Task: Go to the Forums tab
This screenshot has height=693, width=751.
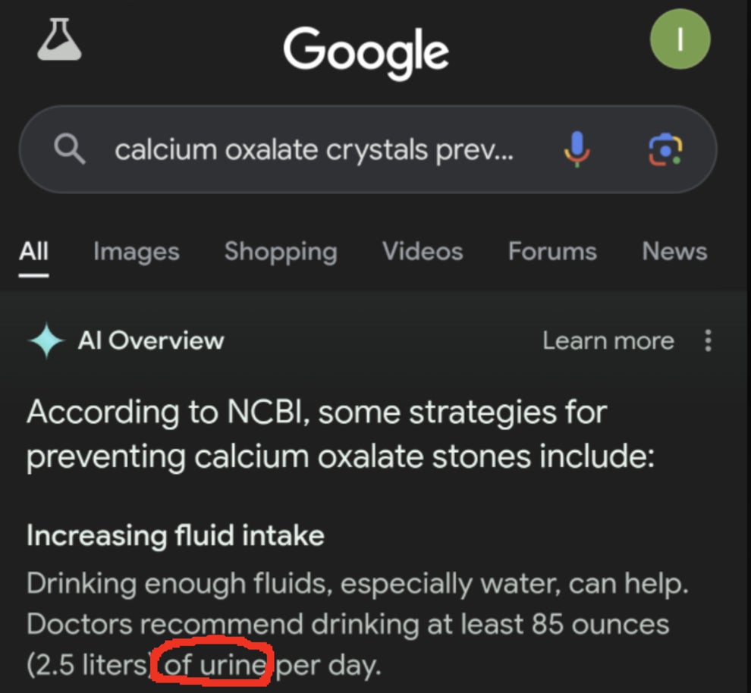Action: (552, 252)
